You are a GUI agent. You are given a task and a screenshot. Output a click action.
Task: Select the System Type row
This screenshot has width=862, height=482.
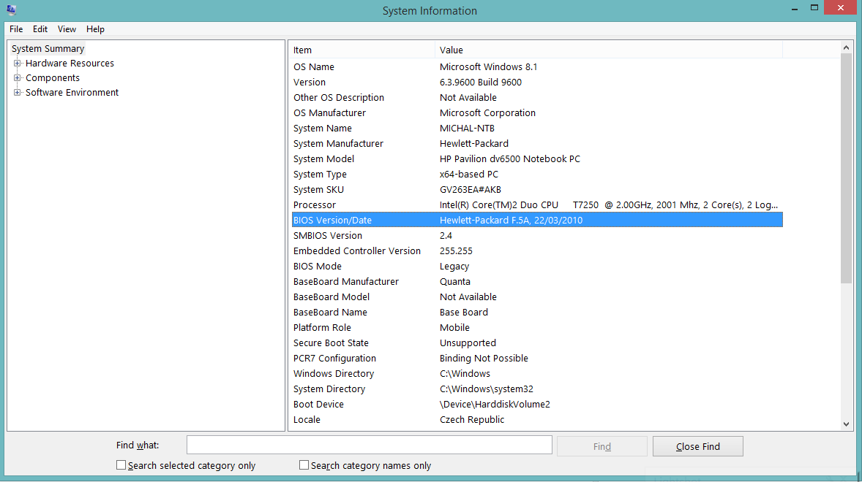(537, 175)
